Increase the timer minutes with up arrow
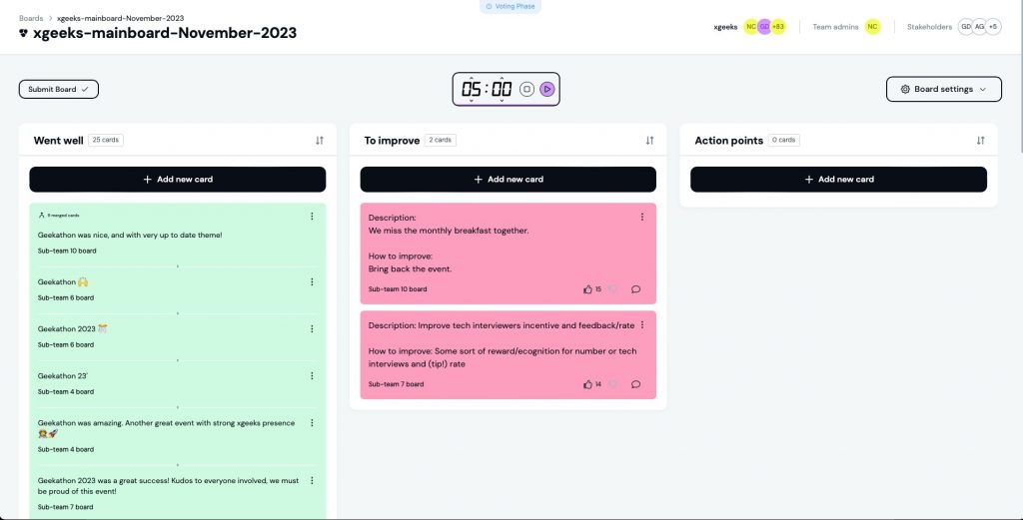Screen dimensions: 1023x520 click(471, 78)
